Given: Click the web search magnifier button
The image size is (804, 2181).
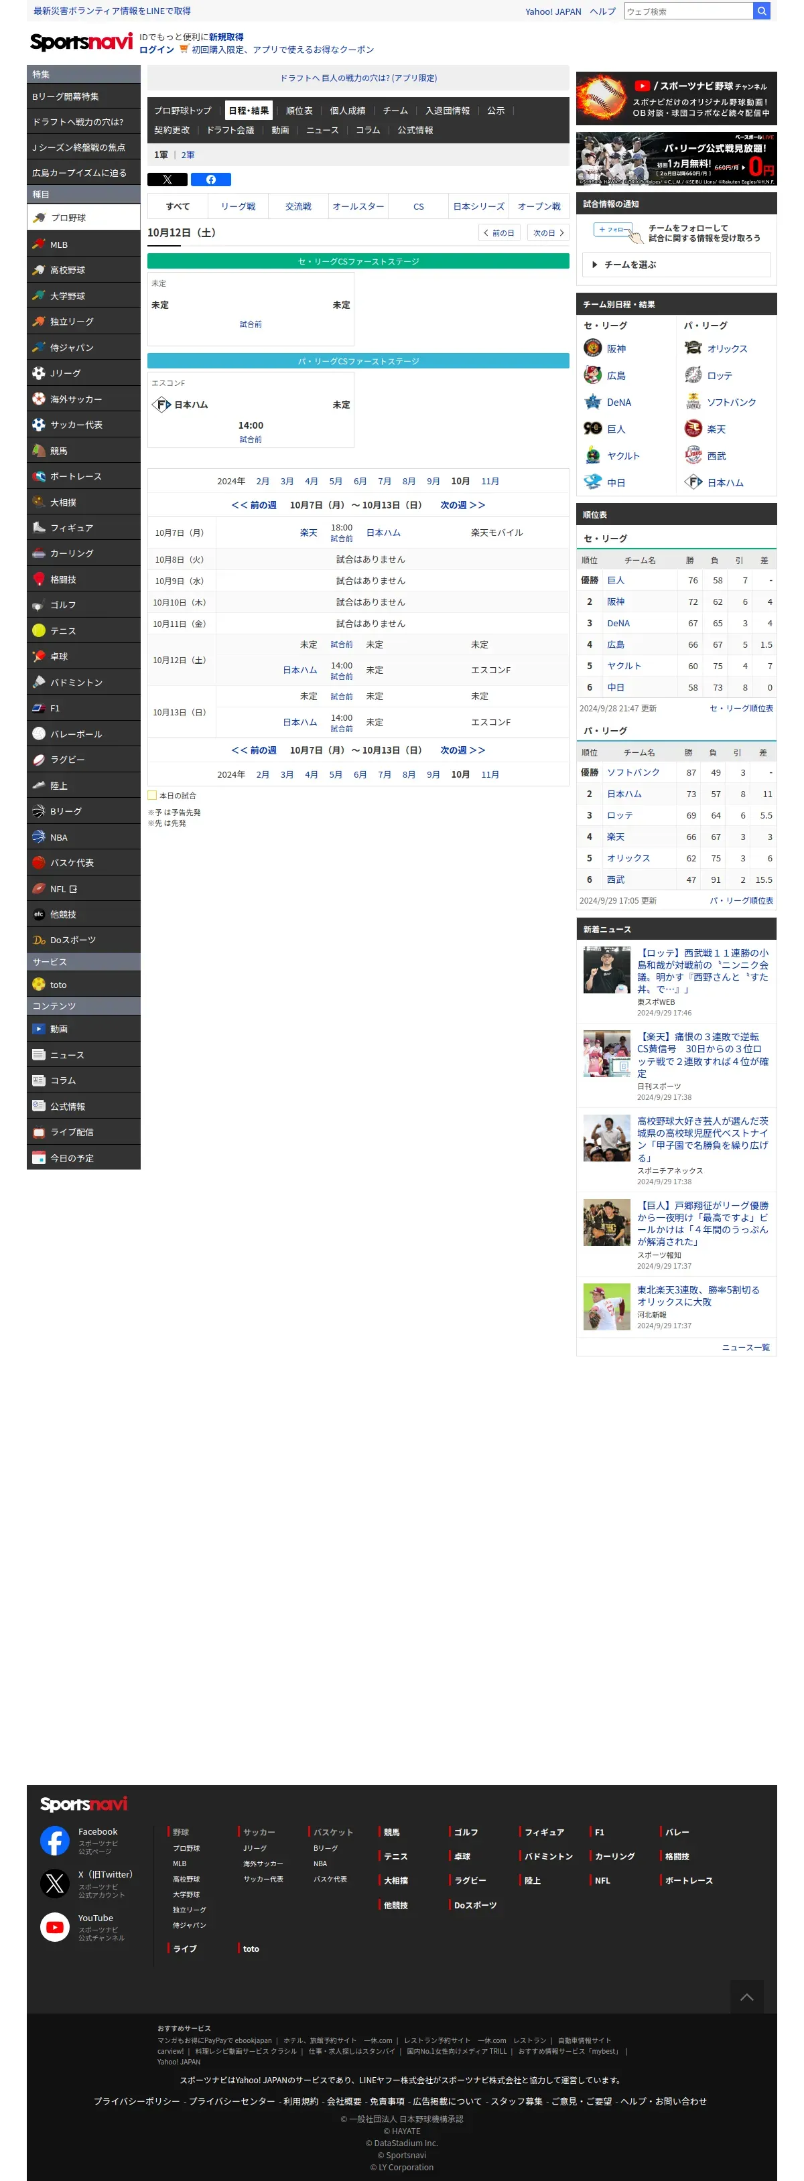Looking at the screenshot, I should (x=762, y=11).
